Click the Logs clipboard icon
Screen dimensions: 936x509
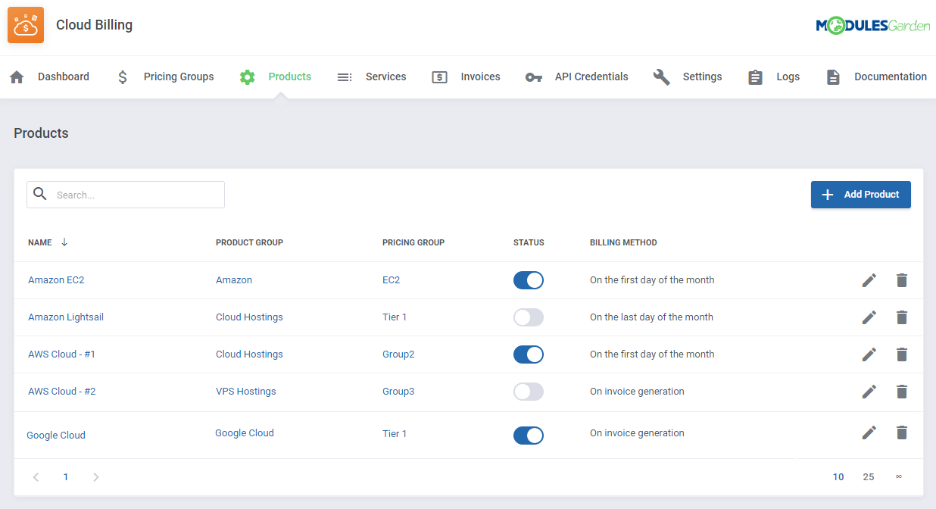[755, 77]
